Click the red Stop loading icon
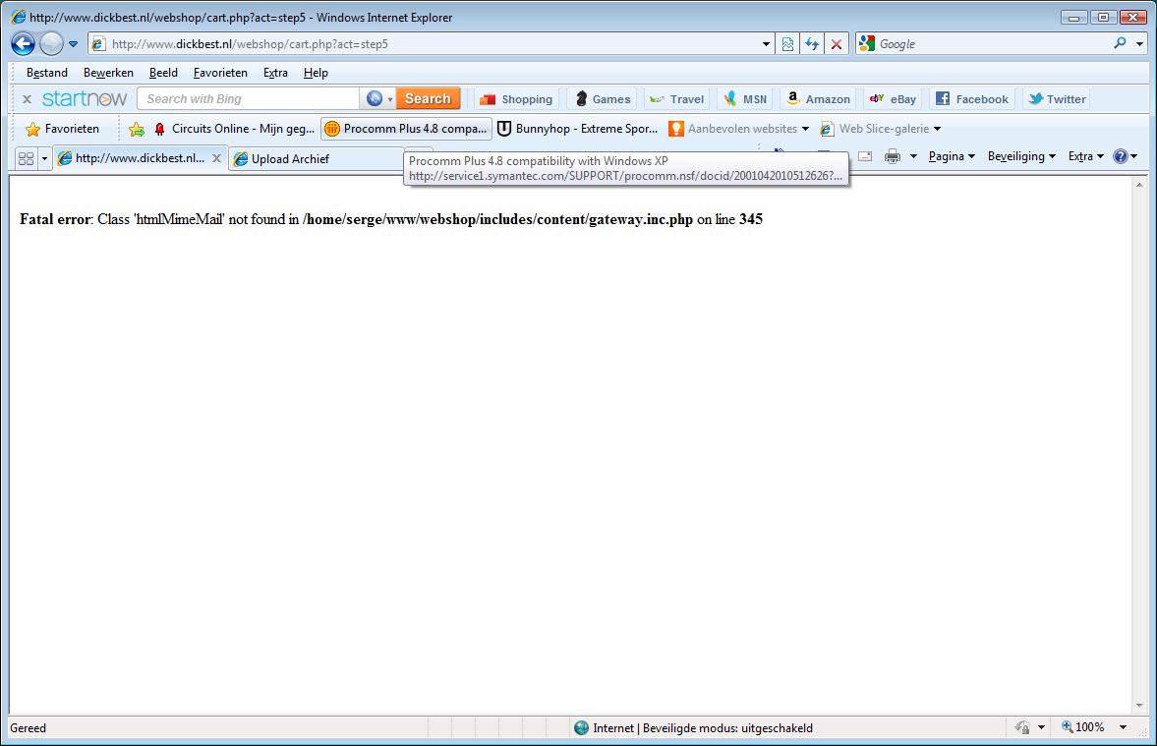This screenshot has height=746, width=1157. tap(836, 44)
